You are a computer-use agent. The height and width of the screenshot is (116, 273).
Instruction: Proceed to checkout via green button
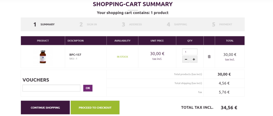click(x=95, y=107)
